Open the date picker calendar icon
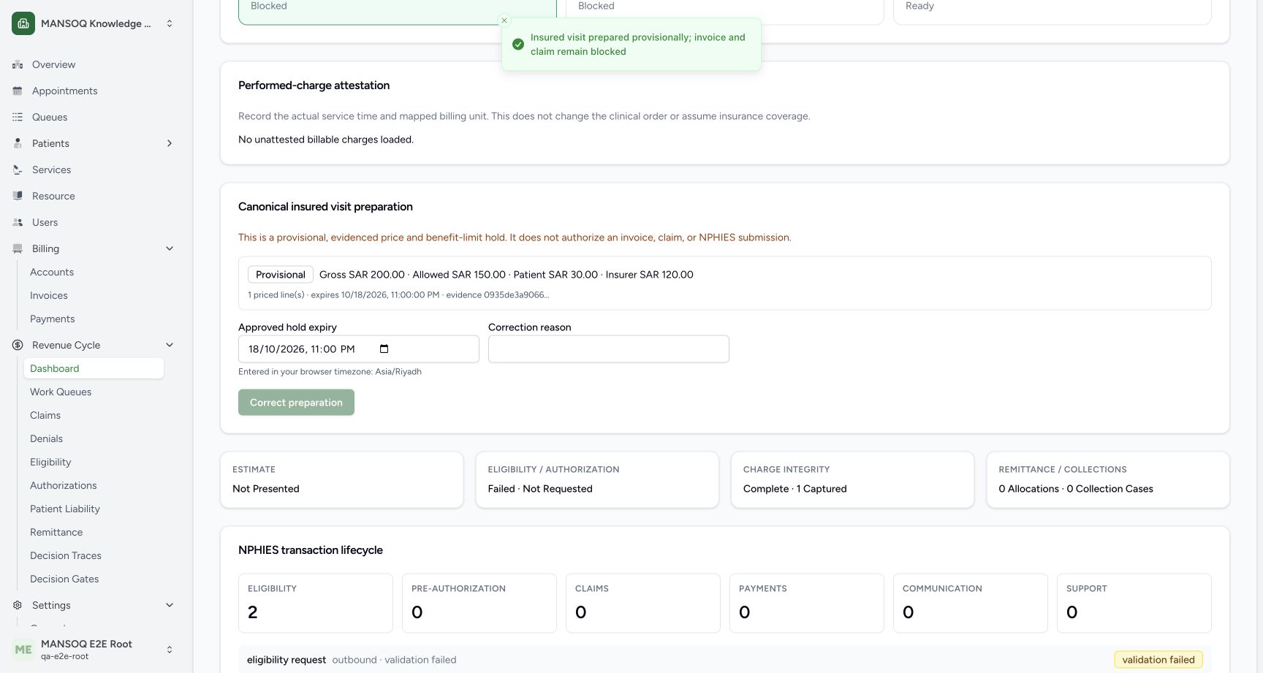Image resolution: width=1263 pixels, height=673 pixels. (384, 349)
